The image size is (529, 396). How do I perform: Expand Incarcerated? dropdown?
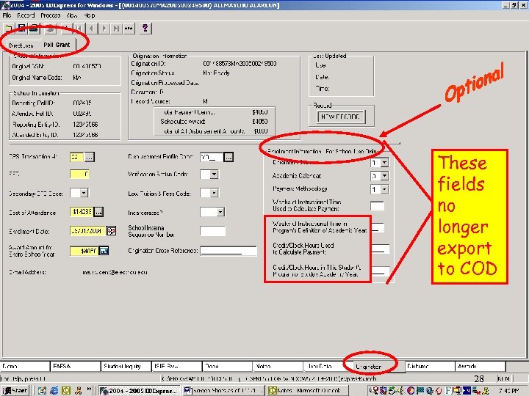(220, 212)
